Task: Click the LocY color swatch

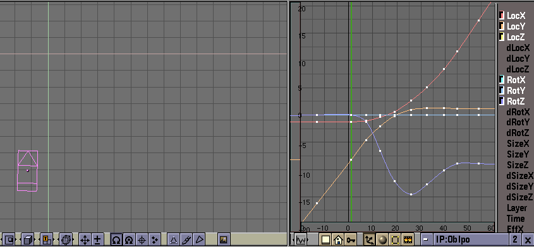Action: (x=502, y=26)
